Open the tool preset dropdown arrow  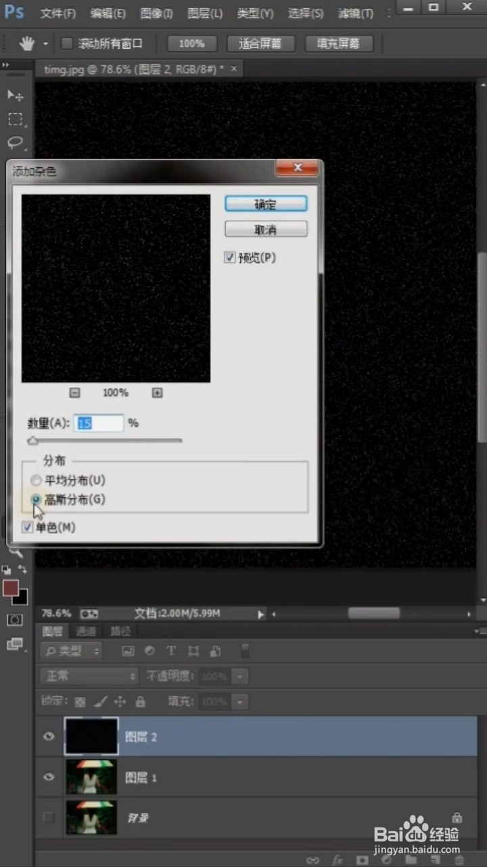(x=46, y=44)
